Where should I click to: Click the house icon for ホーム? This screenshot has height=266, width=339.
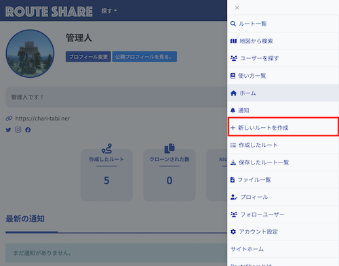(233, 93)
